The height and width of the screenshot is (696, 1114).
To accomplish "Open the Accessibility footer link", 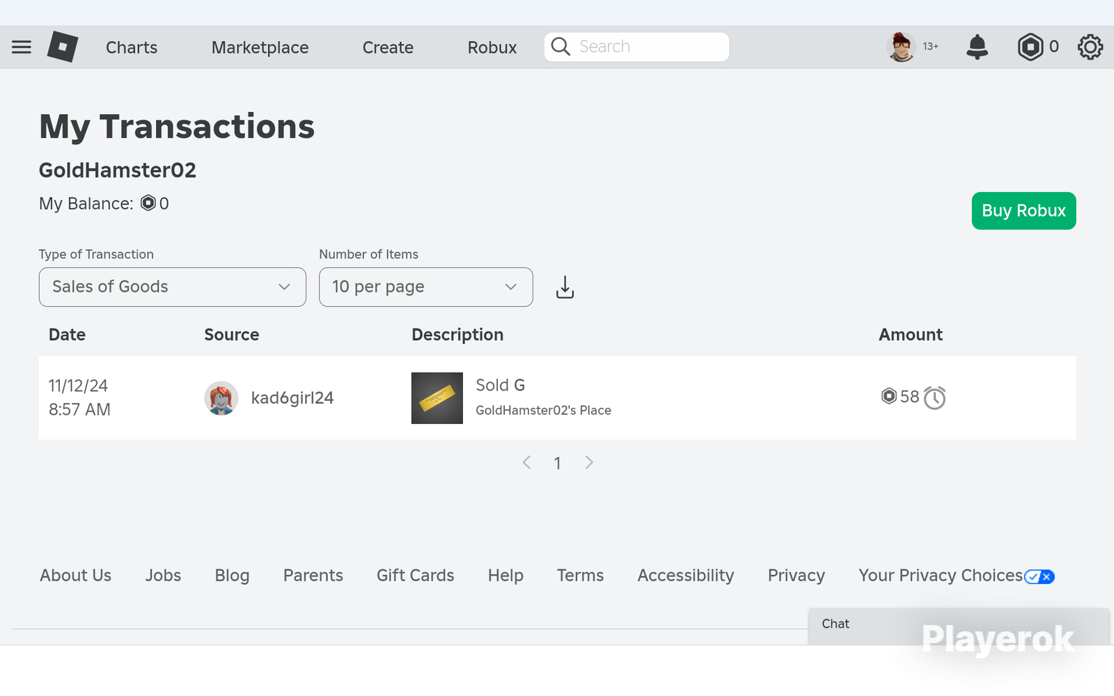I will (686, 576).
